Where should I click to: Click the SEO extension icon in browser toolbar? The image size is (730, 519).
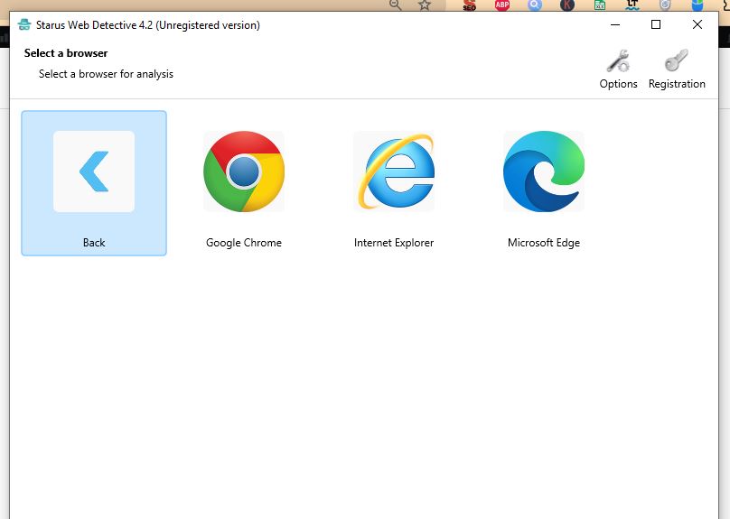(x=469, y=5)
